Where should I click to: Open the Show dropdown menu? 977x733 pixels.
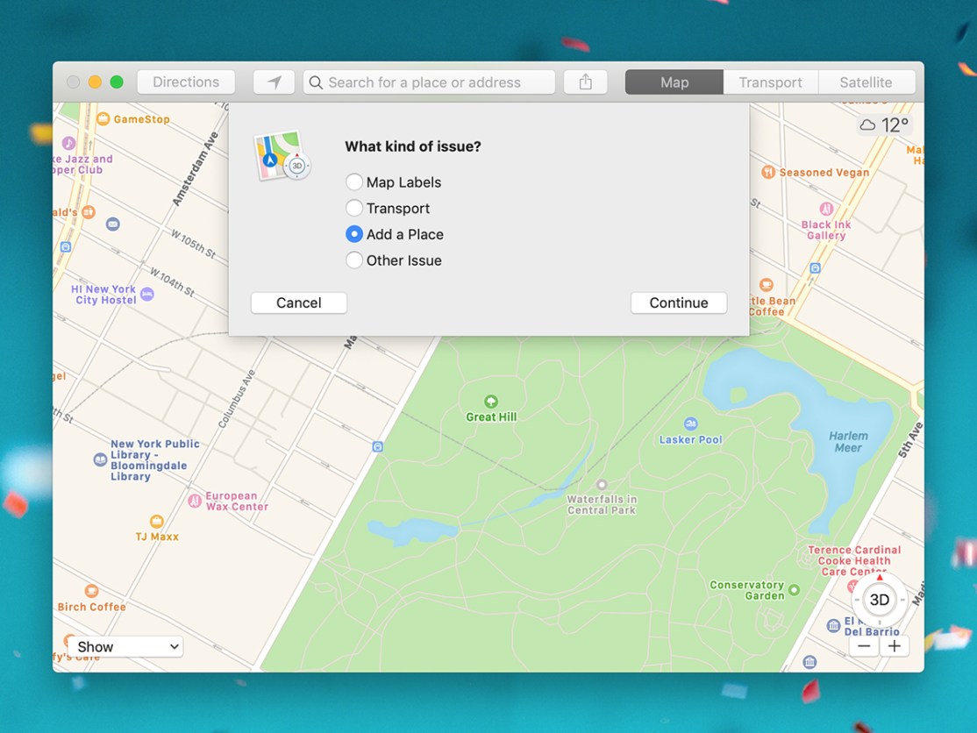pos(126,646)
